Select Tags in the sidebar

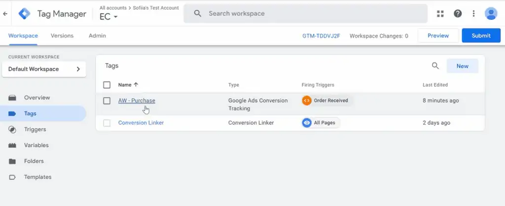43,114
